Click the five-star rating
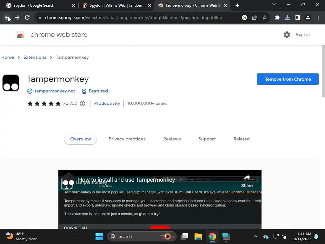 coord(44,103)
